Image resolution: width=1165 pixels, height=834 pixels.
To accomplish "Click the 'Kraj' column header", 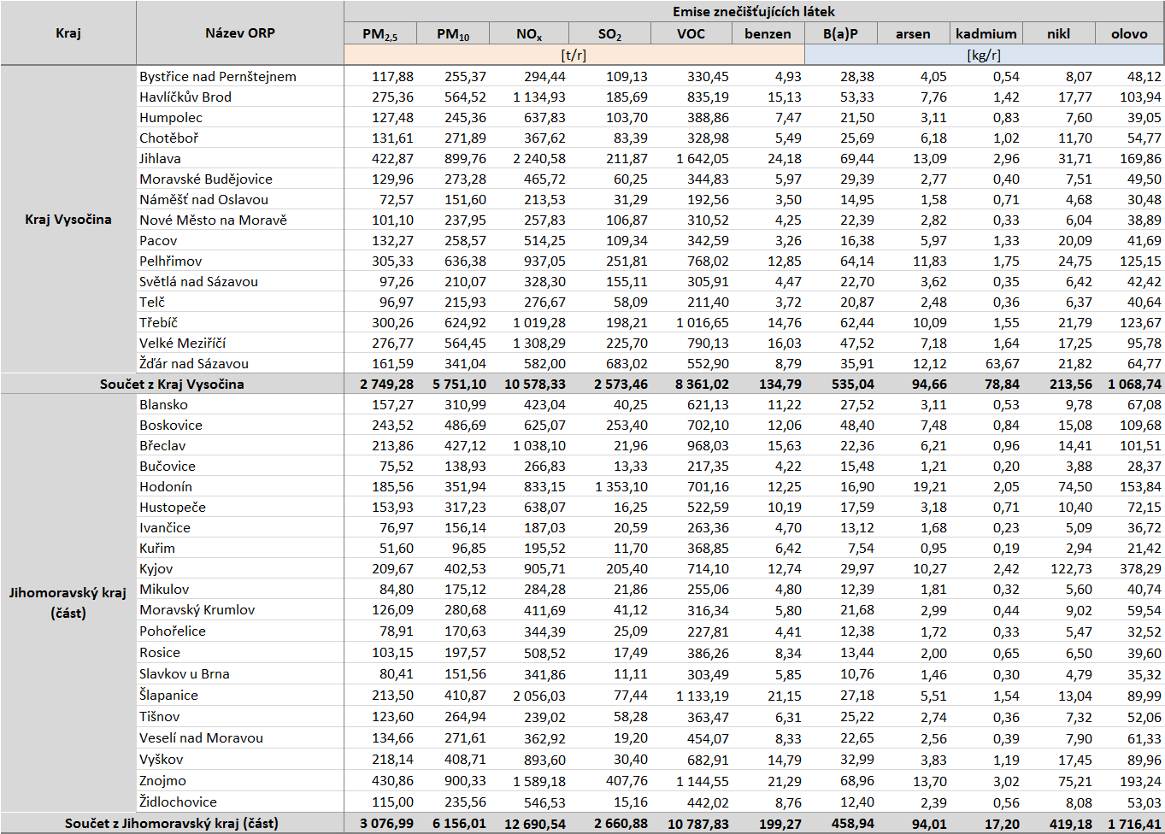I will 68,33.
